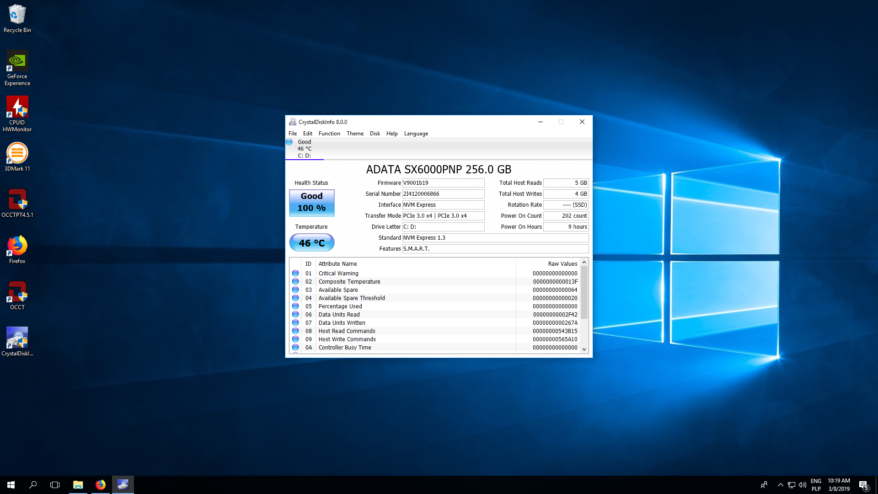Click the Features field S.M.A.R.T.
Screen dimensions: 878x494
pos(495,249)
